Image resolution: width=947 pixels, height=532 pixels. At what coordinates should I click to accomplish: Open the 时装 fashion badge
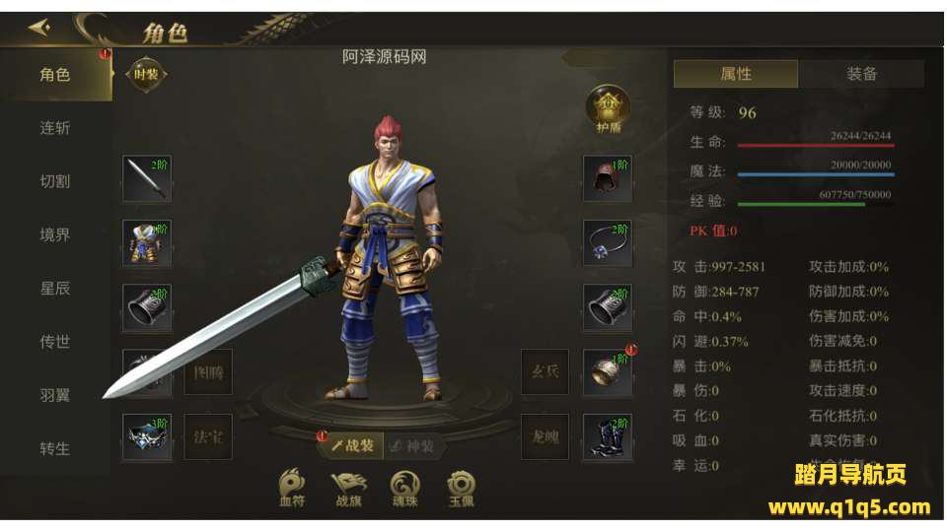click(x=146, y=75)
